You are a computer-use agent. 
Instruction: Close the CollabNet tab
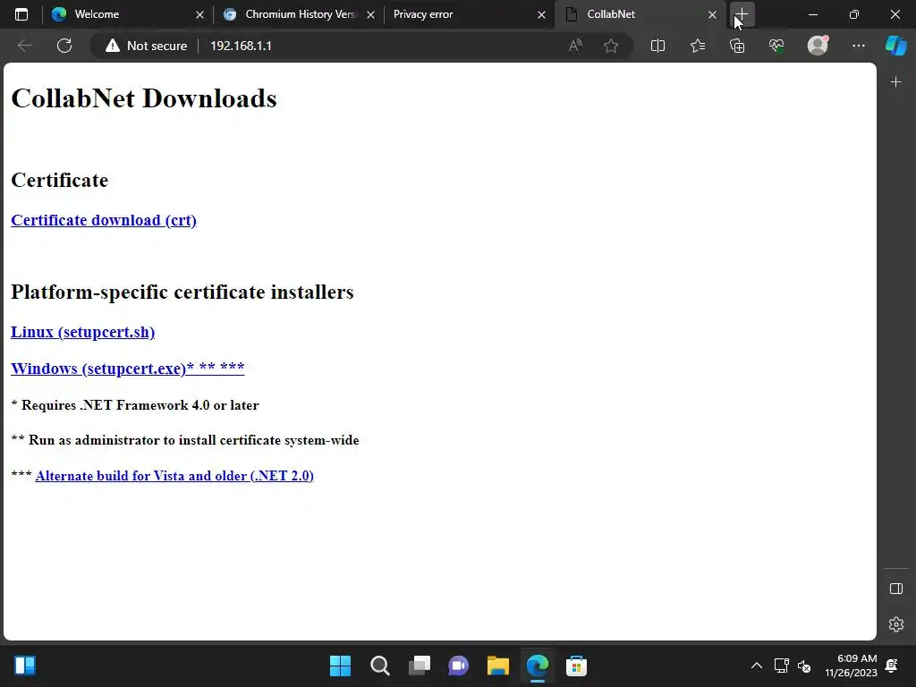712,14
